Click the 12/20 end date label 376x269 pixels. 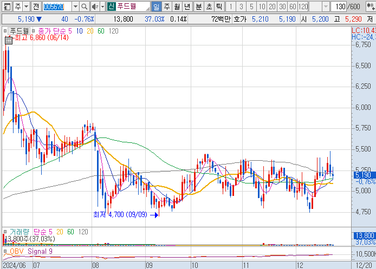[x=364, y=265]
